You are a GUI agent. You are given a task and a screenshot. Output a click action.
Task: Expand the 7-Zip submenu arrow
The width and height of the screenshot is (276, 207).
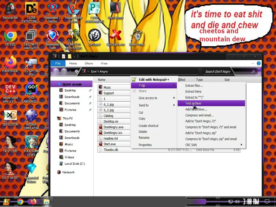tap(174, 85)
